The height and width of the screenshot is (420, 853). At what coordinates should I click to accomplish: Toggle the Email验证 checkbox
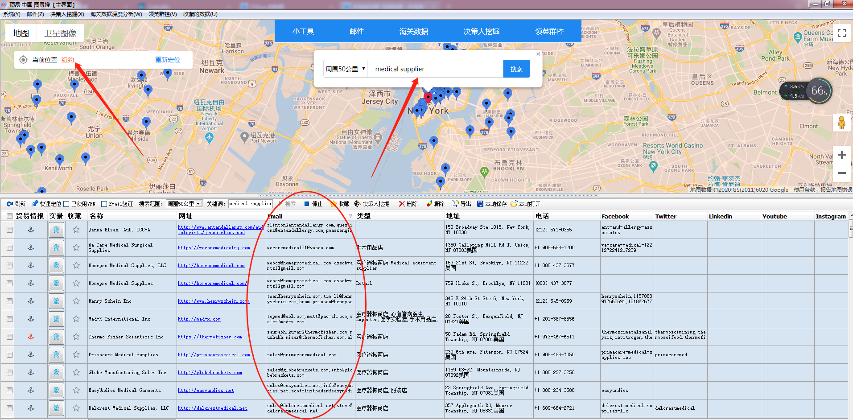coord(104,204)
